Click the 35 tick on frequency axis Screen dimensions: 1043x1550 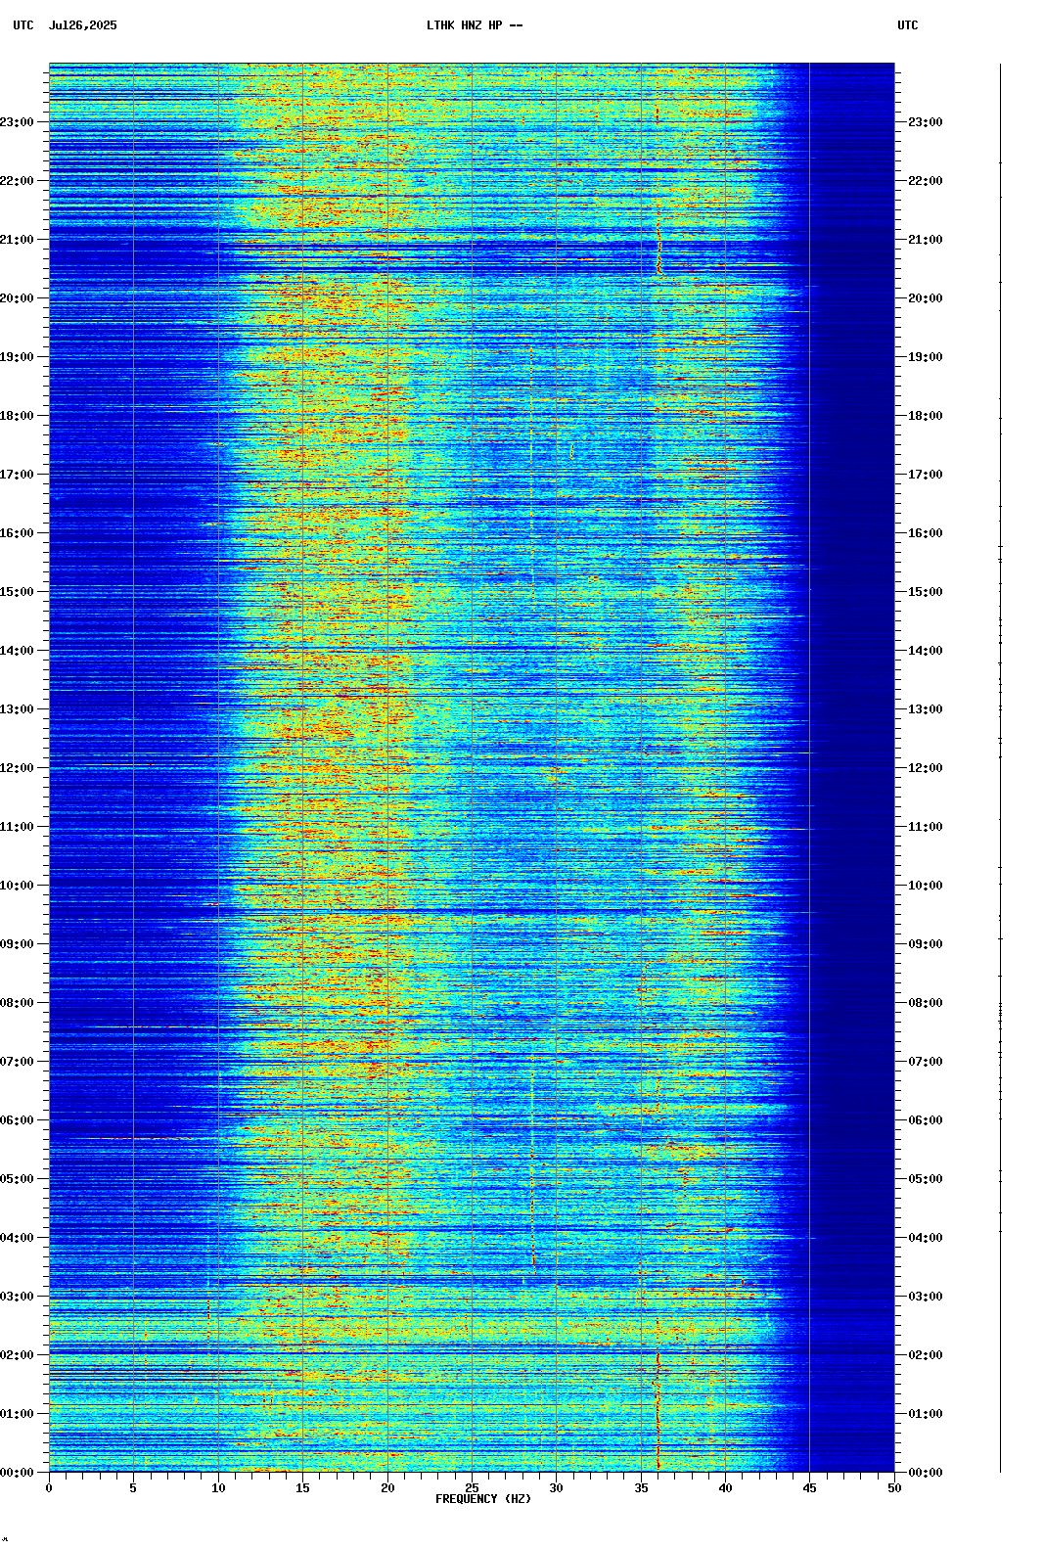pos(641,1488)
